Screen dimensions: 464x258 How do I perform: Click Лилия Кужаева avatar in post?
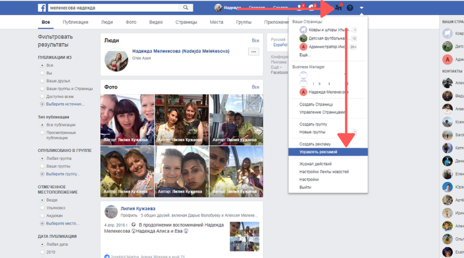111,212
